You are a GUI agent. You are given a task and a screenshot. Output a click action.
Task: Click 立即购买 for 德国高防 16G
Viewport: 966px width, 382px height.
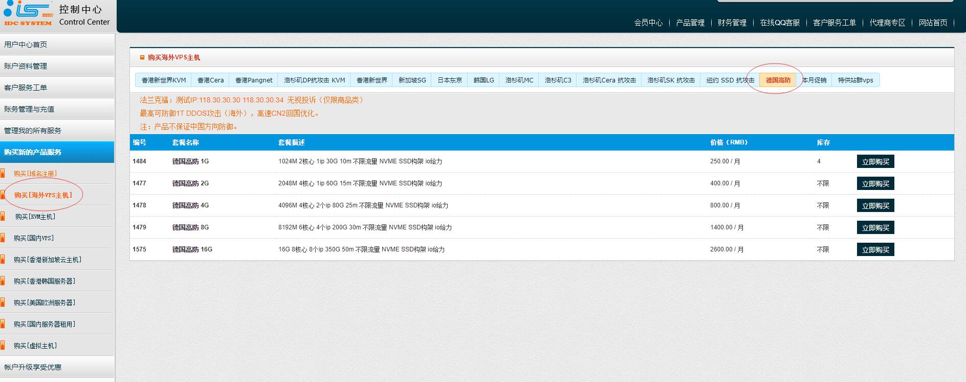coord(875,249)
